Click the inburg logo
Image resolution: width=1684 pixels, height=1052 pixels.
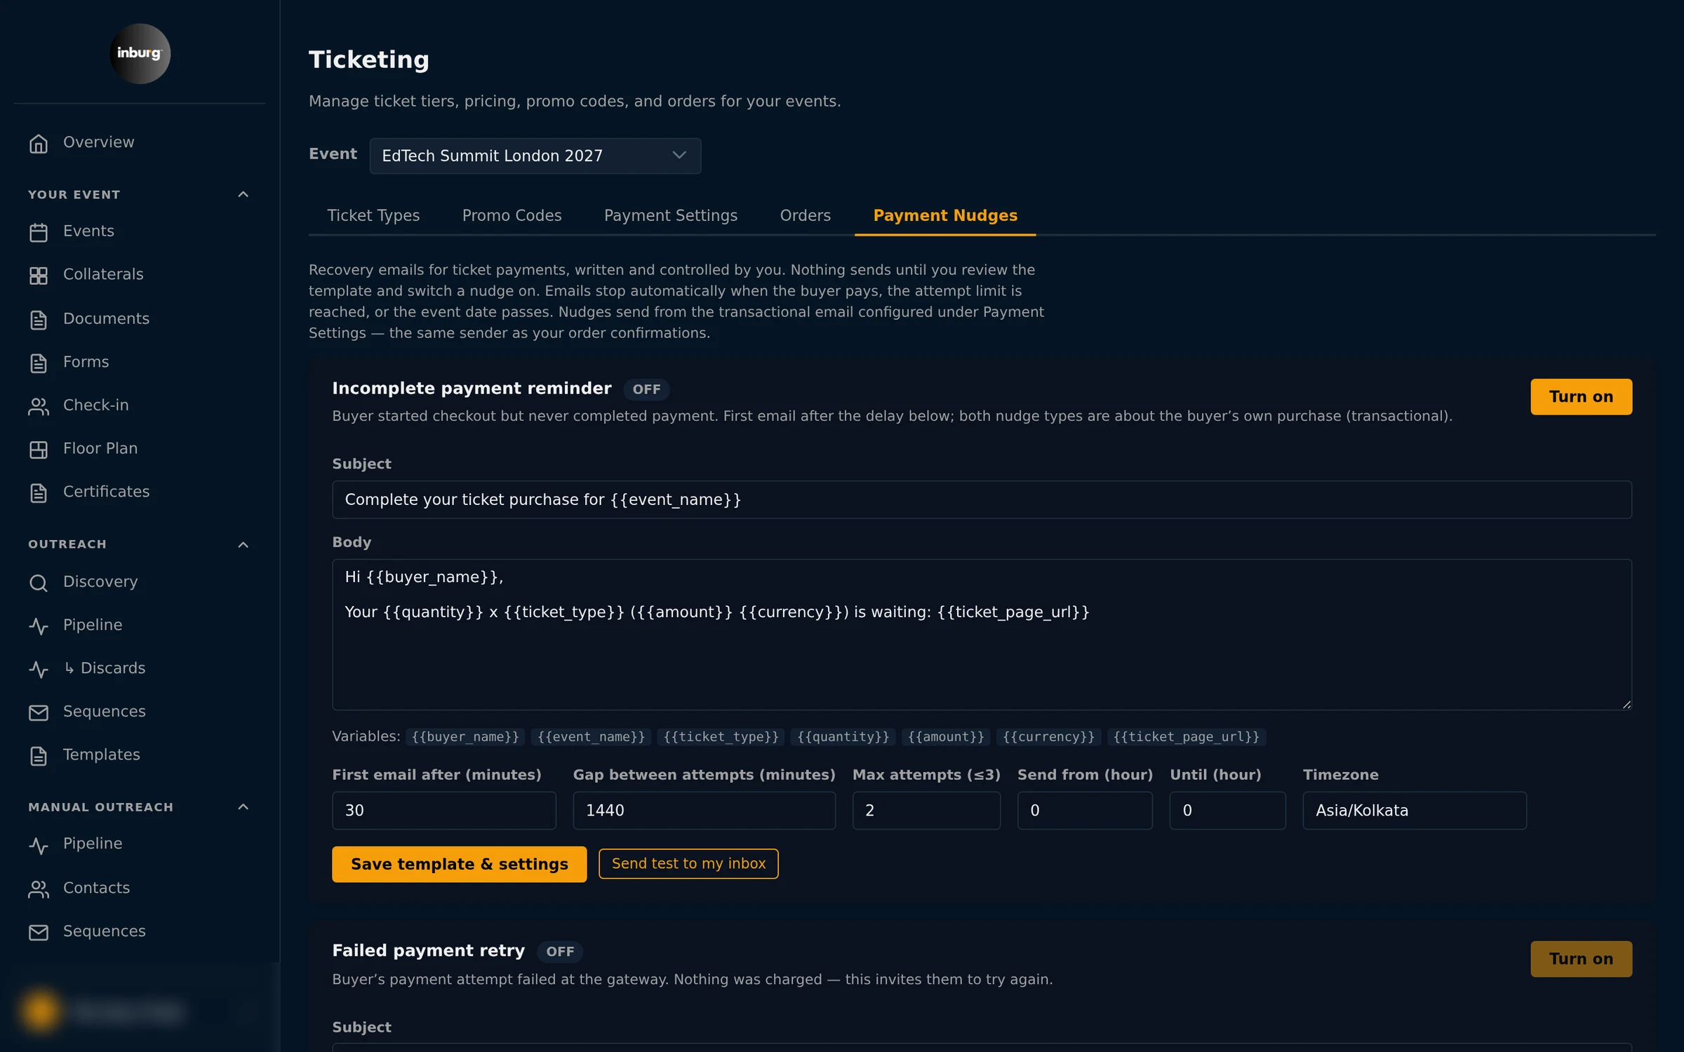(140, 53)
